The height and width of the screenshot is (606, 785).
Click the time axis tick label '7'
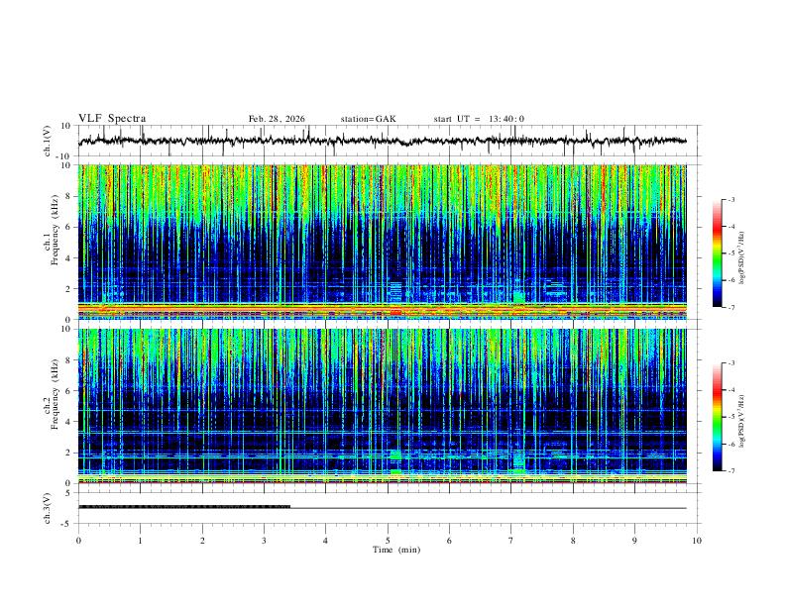point(511,541)
